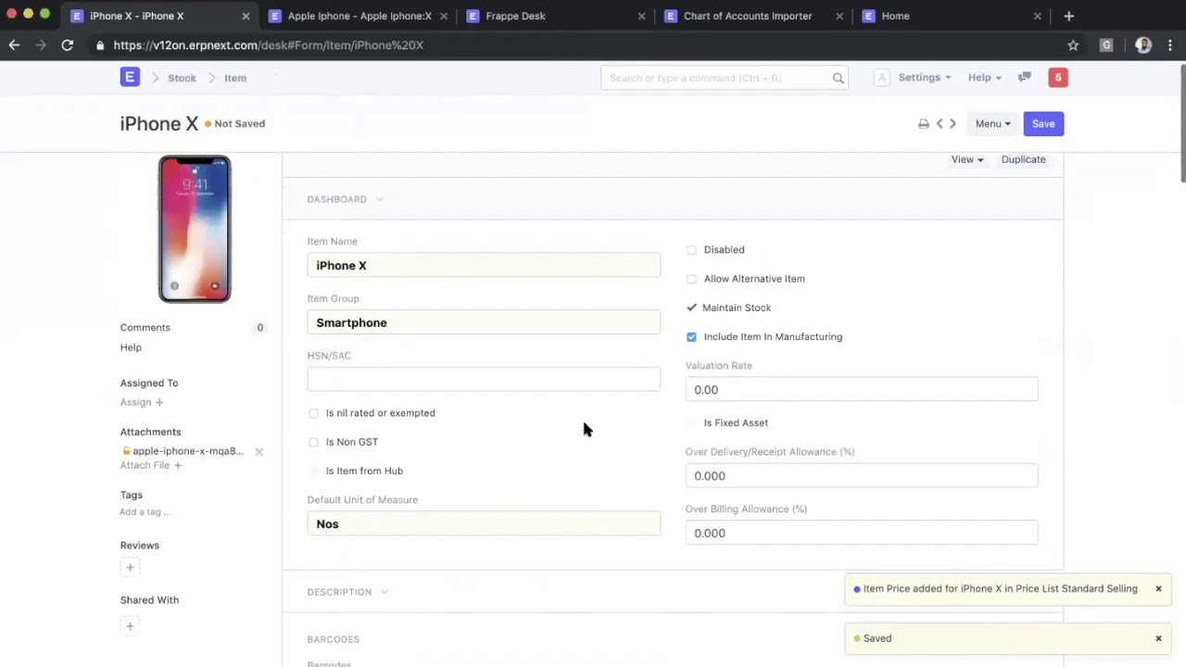Viewport: 1186px width, 667px height.
Task: Dismiss the Item Price added notification
Action: point(1158,589)
